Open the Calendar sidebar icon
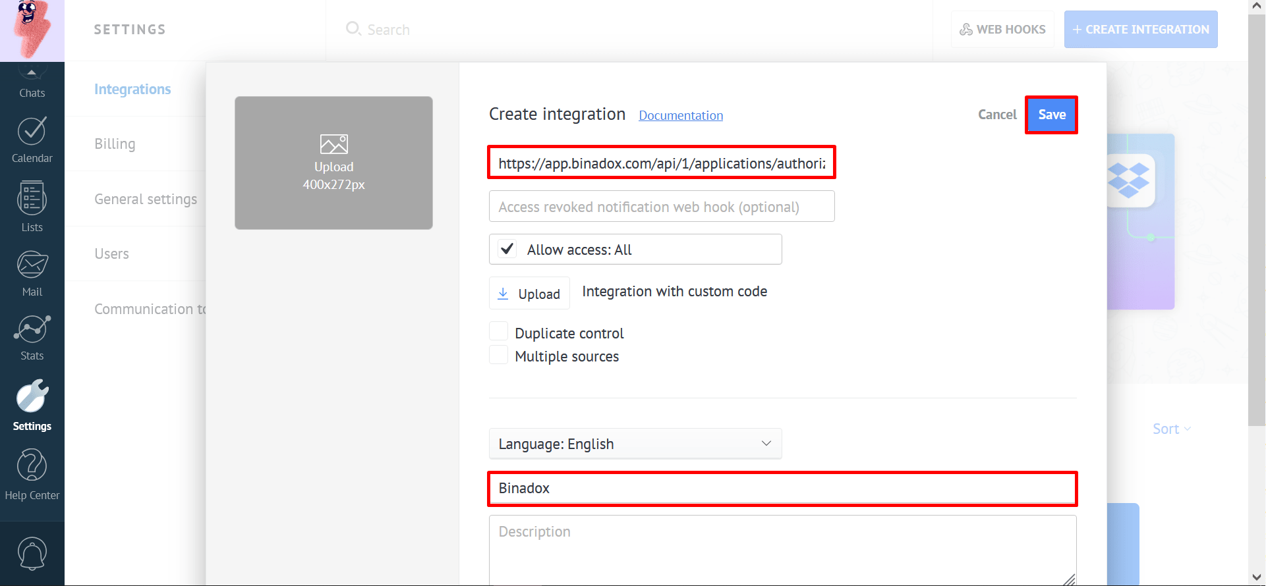Viewport: 1266px width, 586px height. click(x=32, y=130)
